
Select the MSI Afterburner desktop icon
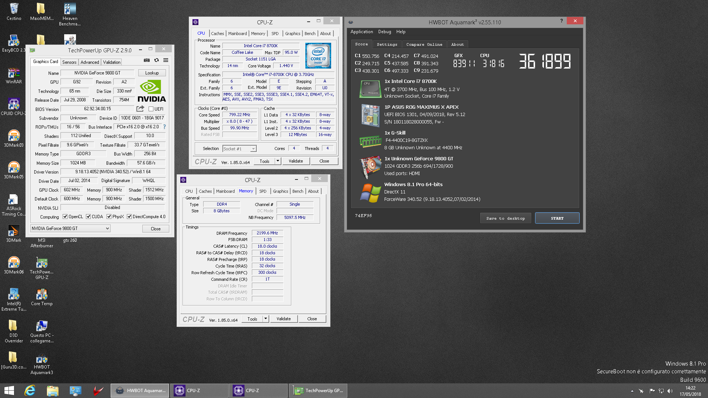[42, 243]
